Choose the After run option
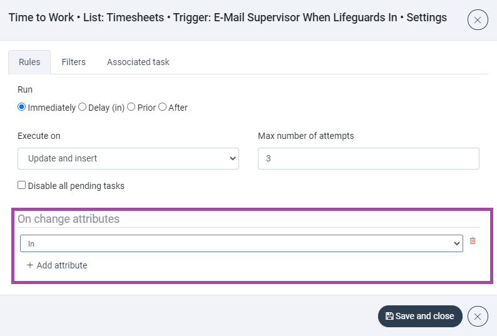This screenshot has height=336, width=497. point(162,107)
